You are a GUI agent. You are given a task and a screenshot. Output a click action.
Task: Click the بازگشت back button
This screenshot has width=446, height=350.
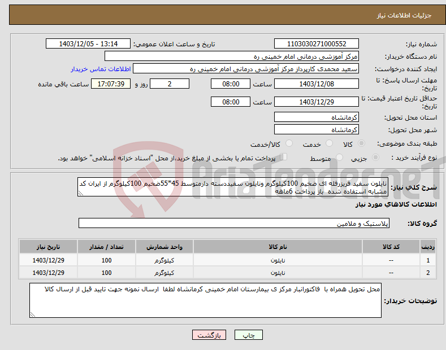209,335
